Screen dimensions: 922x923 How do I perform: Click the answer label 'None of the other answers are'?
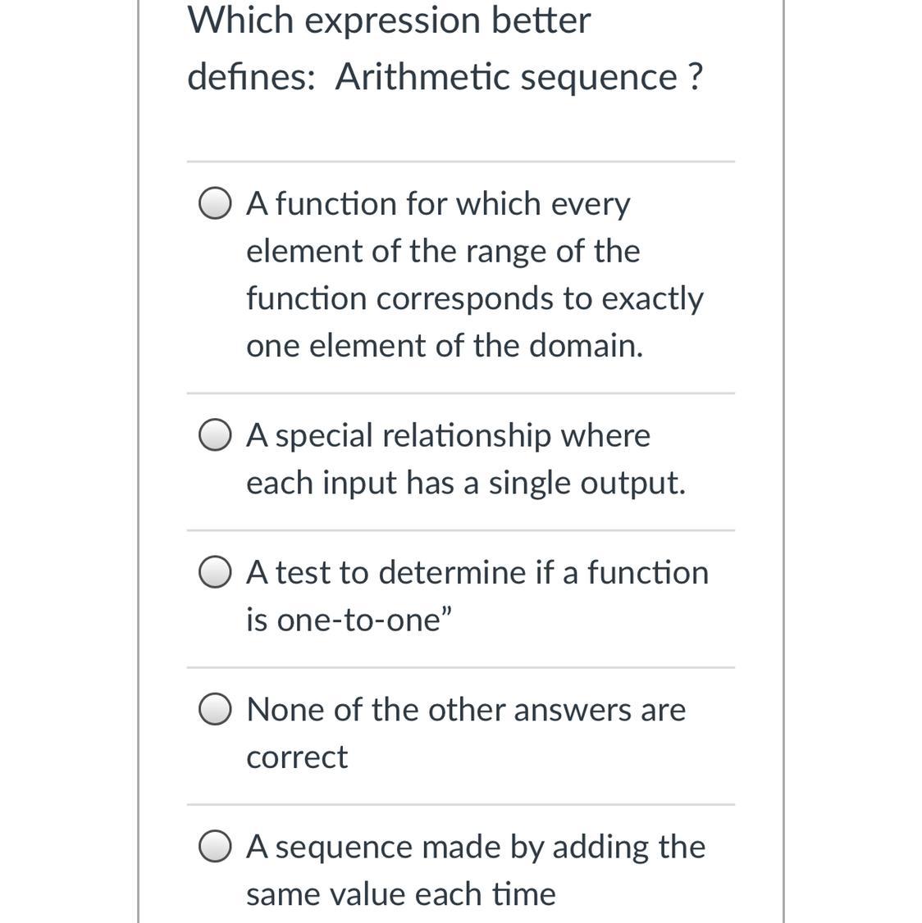coord(465,710)
